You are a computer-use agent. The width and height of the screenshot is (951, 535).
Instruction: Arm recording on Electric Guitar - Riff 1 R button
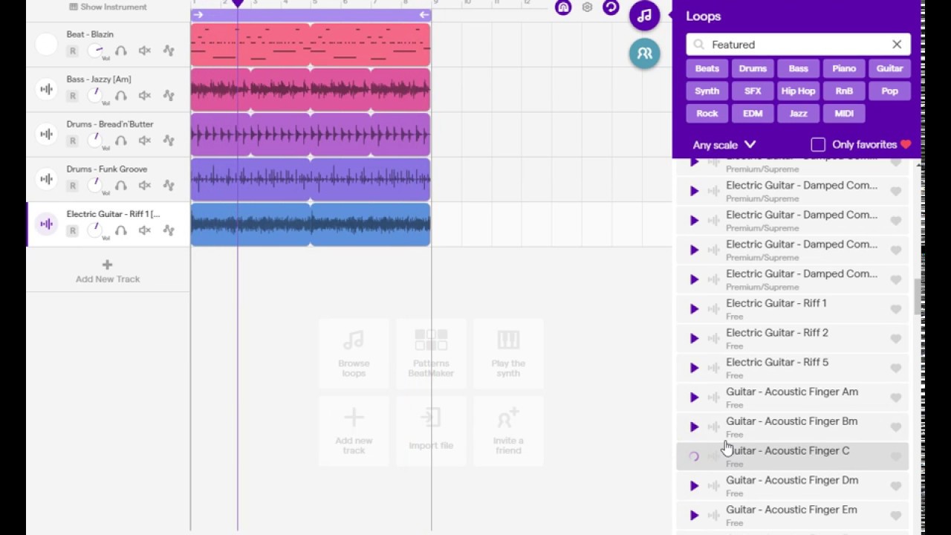[72, 230]
